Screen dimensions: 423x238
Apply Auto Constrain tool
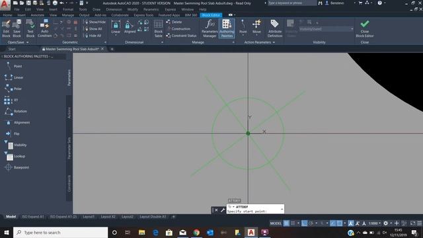point(44,28)
